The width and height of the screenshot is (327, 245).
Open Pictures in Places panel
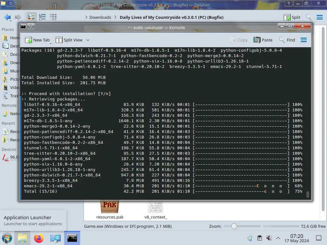[x=11, y=79]
